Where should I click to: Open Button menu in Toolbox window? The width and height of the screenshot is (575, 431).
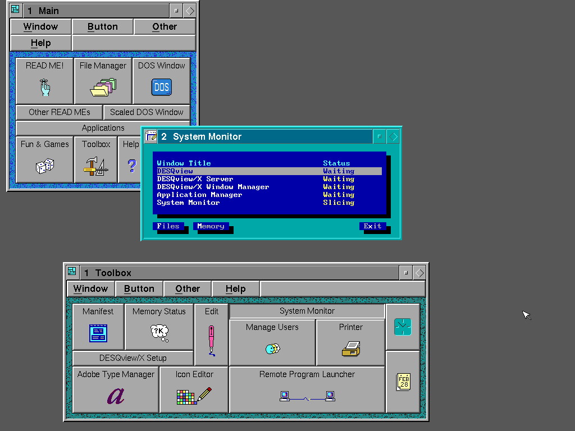(139, 289)
